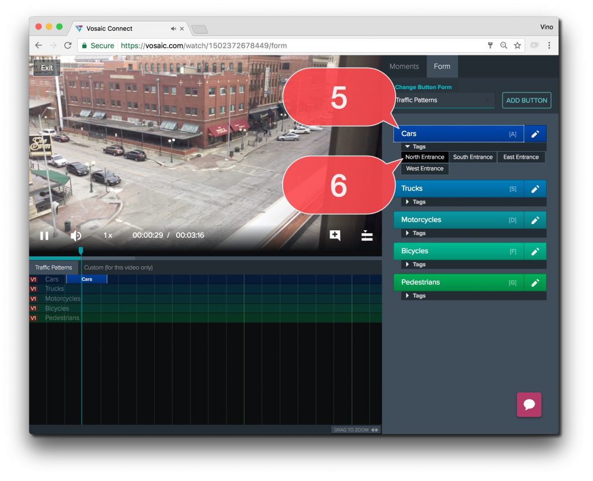Select the Bicycles timeline row label
Image resolution: width=593 pixels, height=481 pixels.
coord(57,309)
